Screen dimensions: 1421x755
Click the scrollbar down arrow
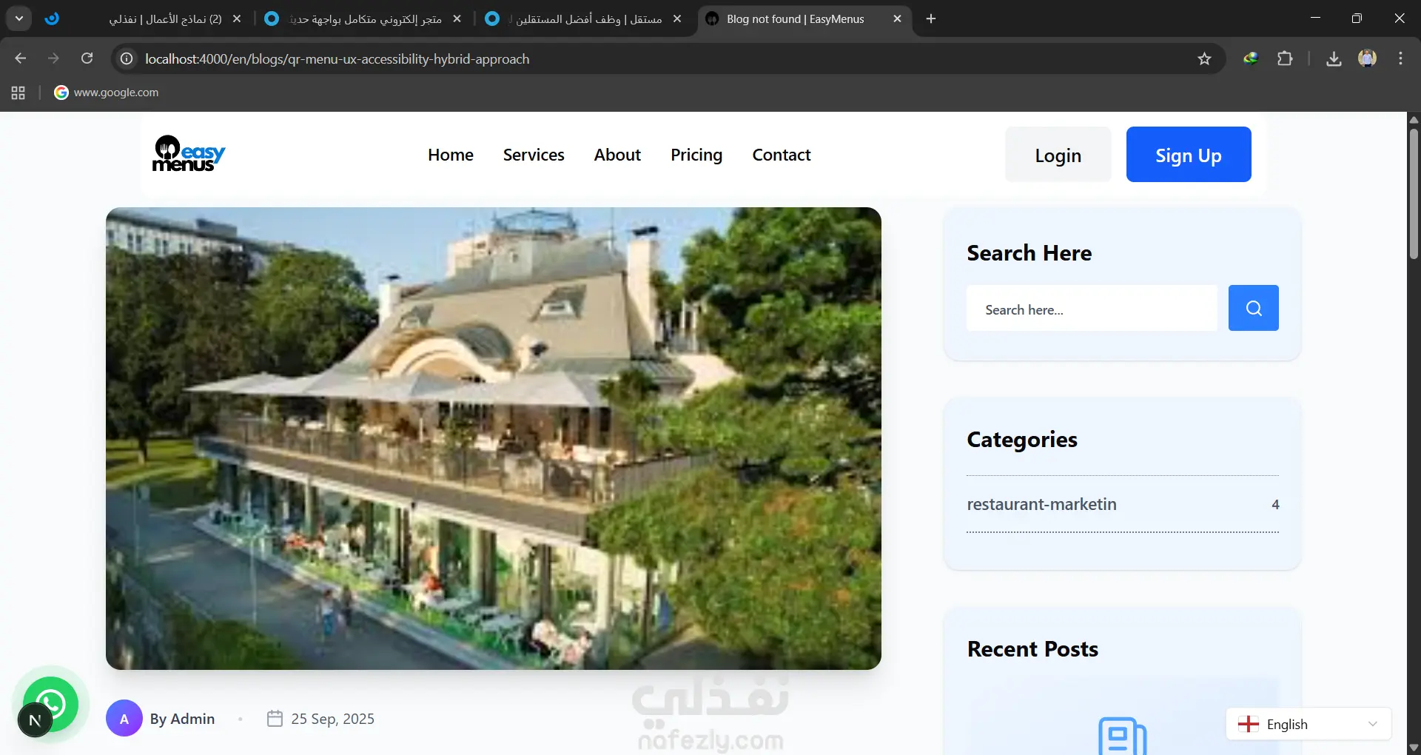coord(1414,748)
